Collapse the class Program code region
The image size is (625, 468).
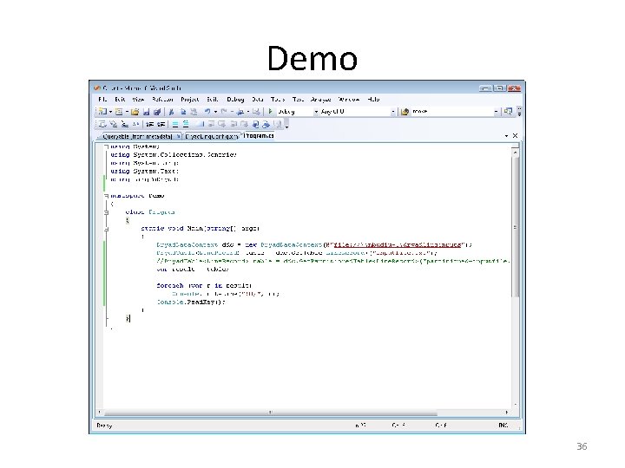[107, 212]
